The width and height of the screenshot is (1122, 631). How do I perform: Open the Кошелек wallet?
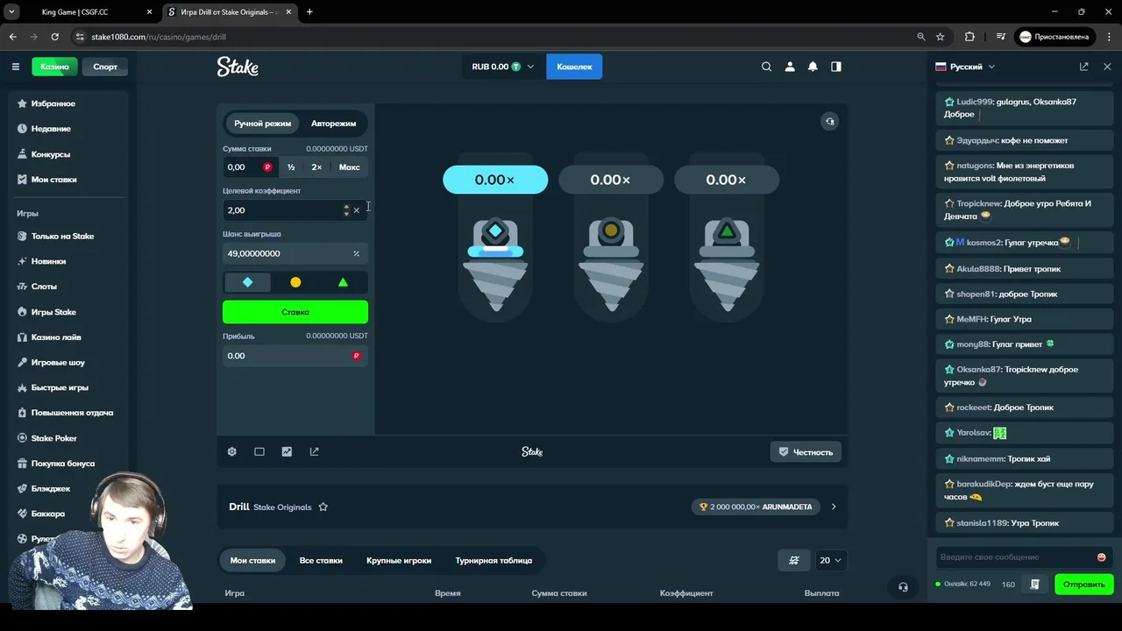(x=574, y=67)
